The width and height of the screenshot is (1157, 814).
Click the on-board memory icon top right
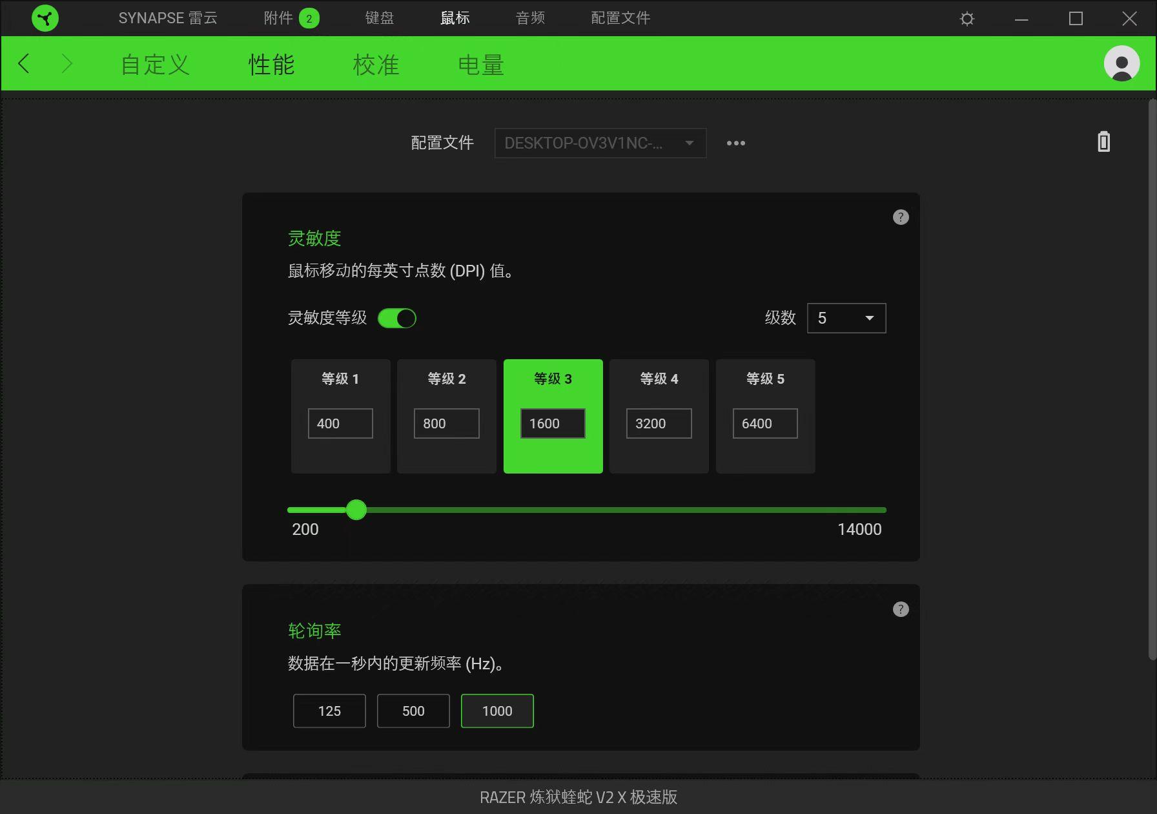click(x=1104, y=142)
